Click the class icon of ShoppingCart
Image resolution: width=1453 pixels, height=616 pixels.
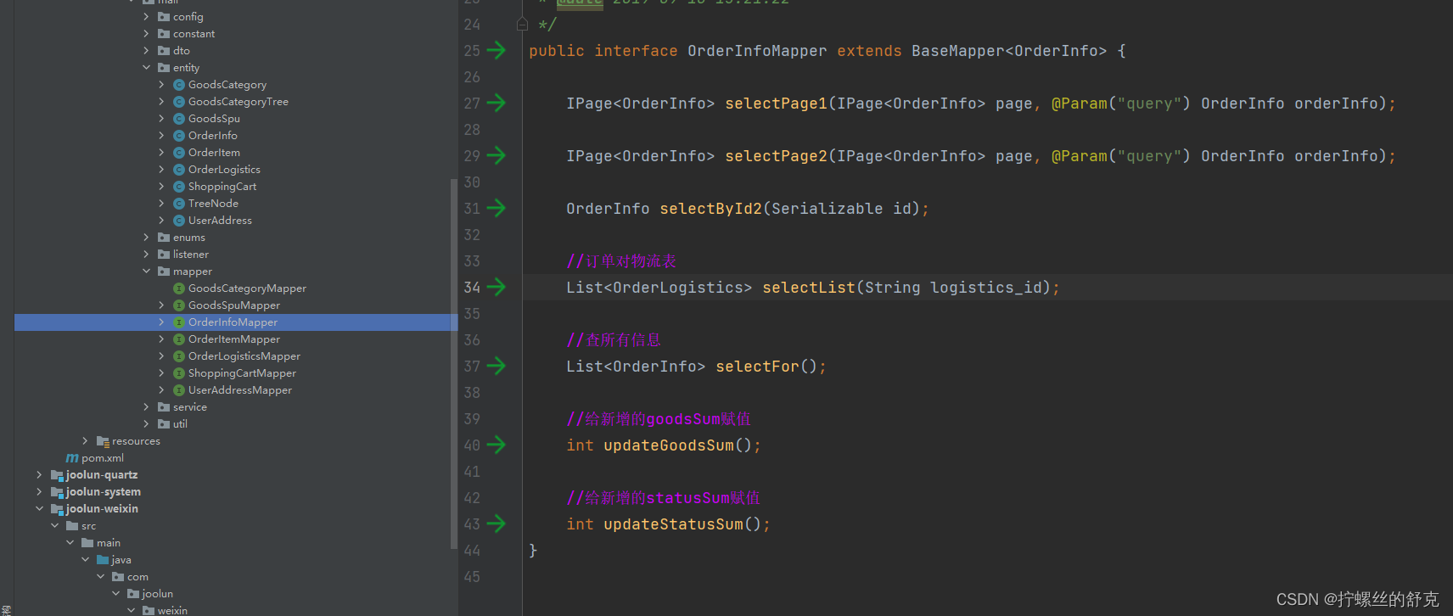coord(179,187)
